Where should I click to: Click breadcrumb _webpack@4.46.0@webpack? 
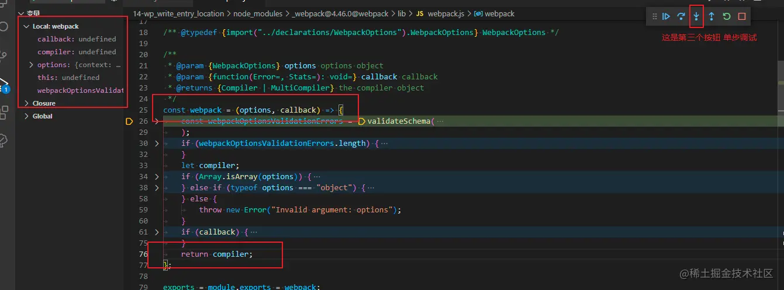pos(340,13)
